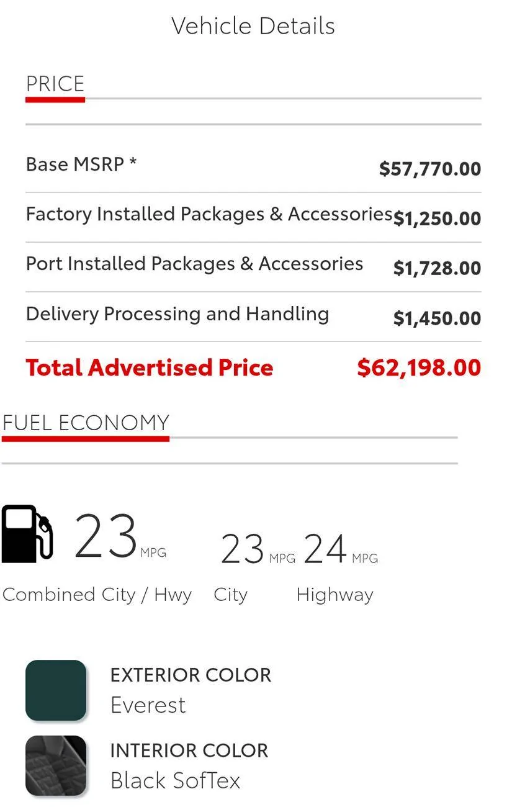Click the $1,728.00 port packages amount
Screen dimensions: 507x807
pos(437,268)
